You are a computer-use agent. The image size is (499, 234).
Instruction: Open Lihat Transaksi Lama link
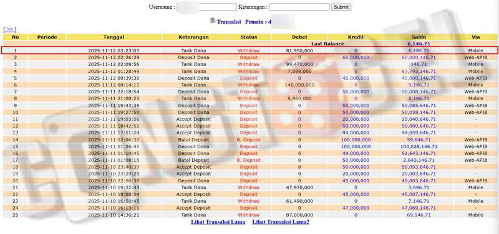[x=218, y=222]
